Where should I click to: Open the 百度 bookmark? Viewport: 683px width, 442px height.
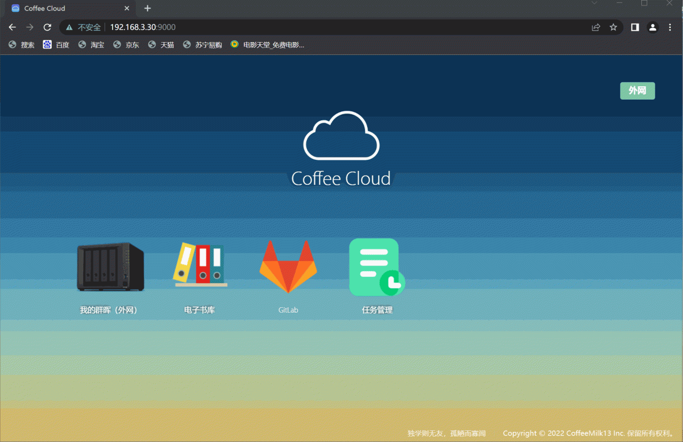(57, 45)
